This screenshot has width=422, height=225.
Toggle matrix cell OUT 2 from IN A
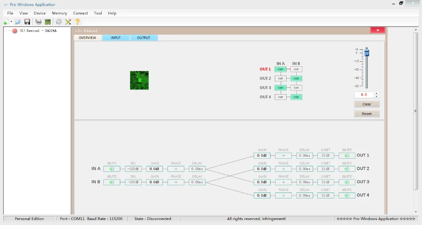[x=281, y=79]
